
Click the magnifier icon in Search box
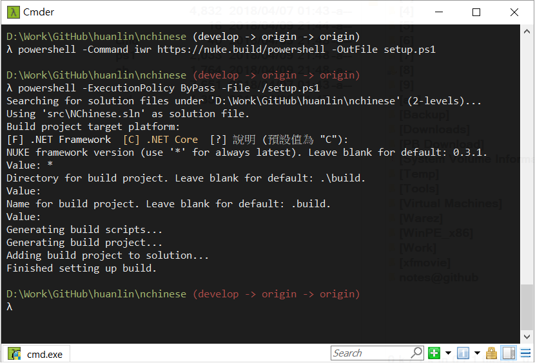(x=416, y=353)
